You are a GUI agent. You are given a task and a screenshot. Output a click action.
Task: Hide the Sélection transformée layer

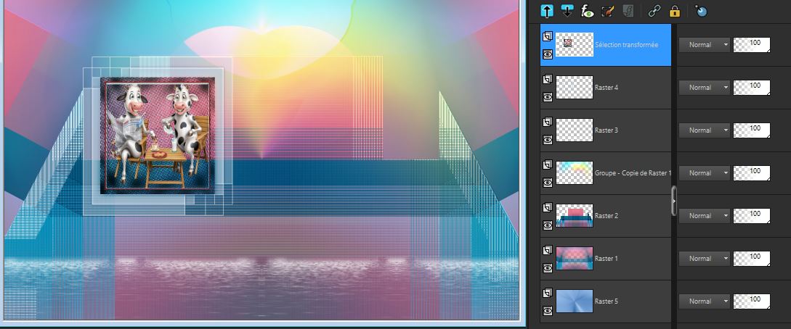click(548, 54)
